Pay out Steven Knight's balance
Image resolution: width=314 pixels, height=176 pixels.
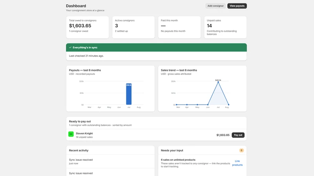coord(238,135)
